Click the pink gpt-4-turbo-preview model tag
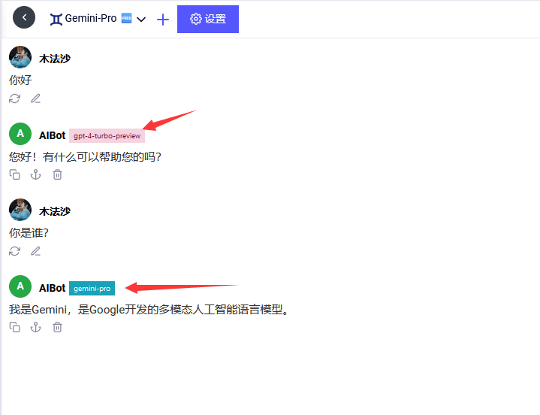The height and width of the screenshot is (415, 540). [x=107, y=136]
